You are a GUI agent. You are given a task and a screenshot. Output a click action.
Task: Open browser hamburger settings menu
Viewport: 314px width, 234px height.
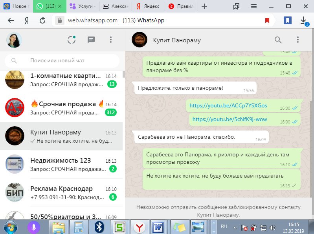(254, 6)
